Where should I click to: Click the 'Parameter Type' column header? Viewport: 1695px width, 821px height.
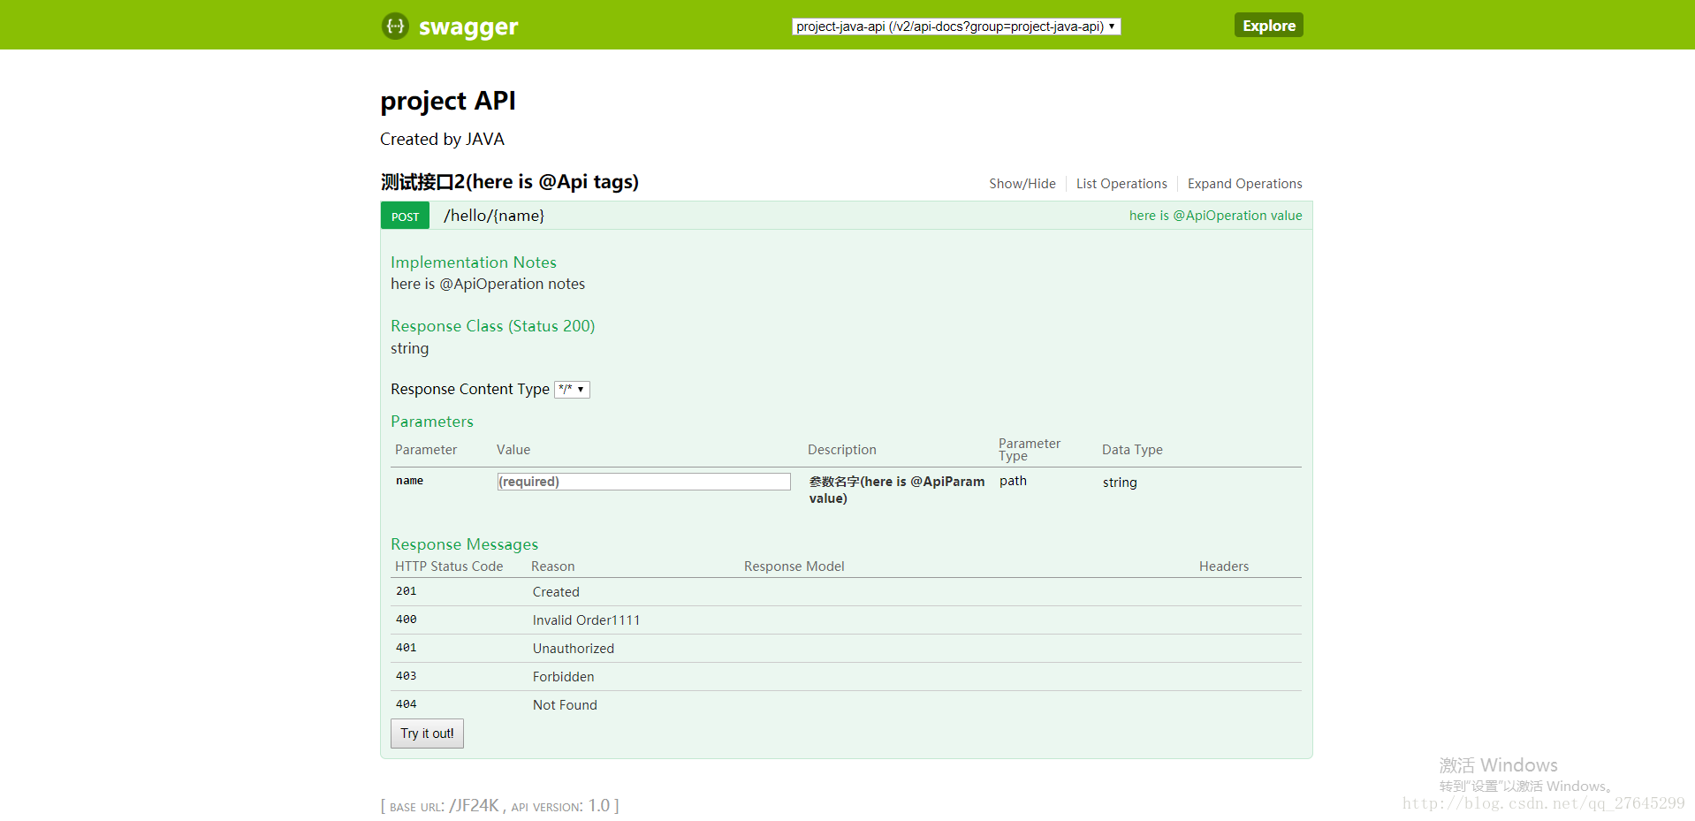click(x=1029, y=450)
